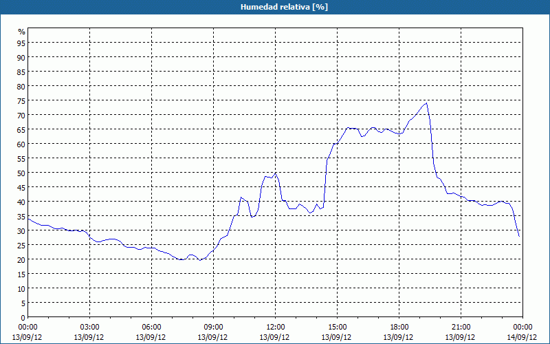The image size is (550, 344).
Task: Click the 35 y-axis value
Action: click(21, 217)
